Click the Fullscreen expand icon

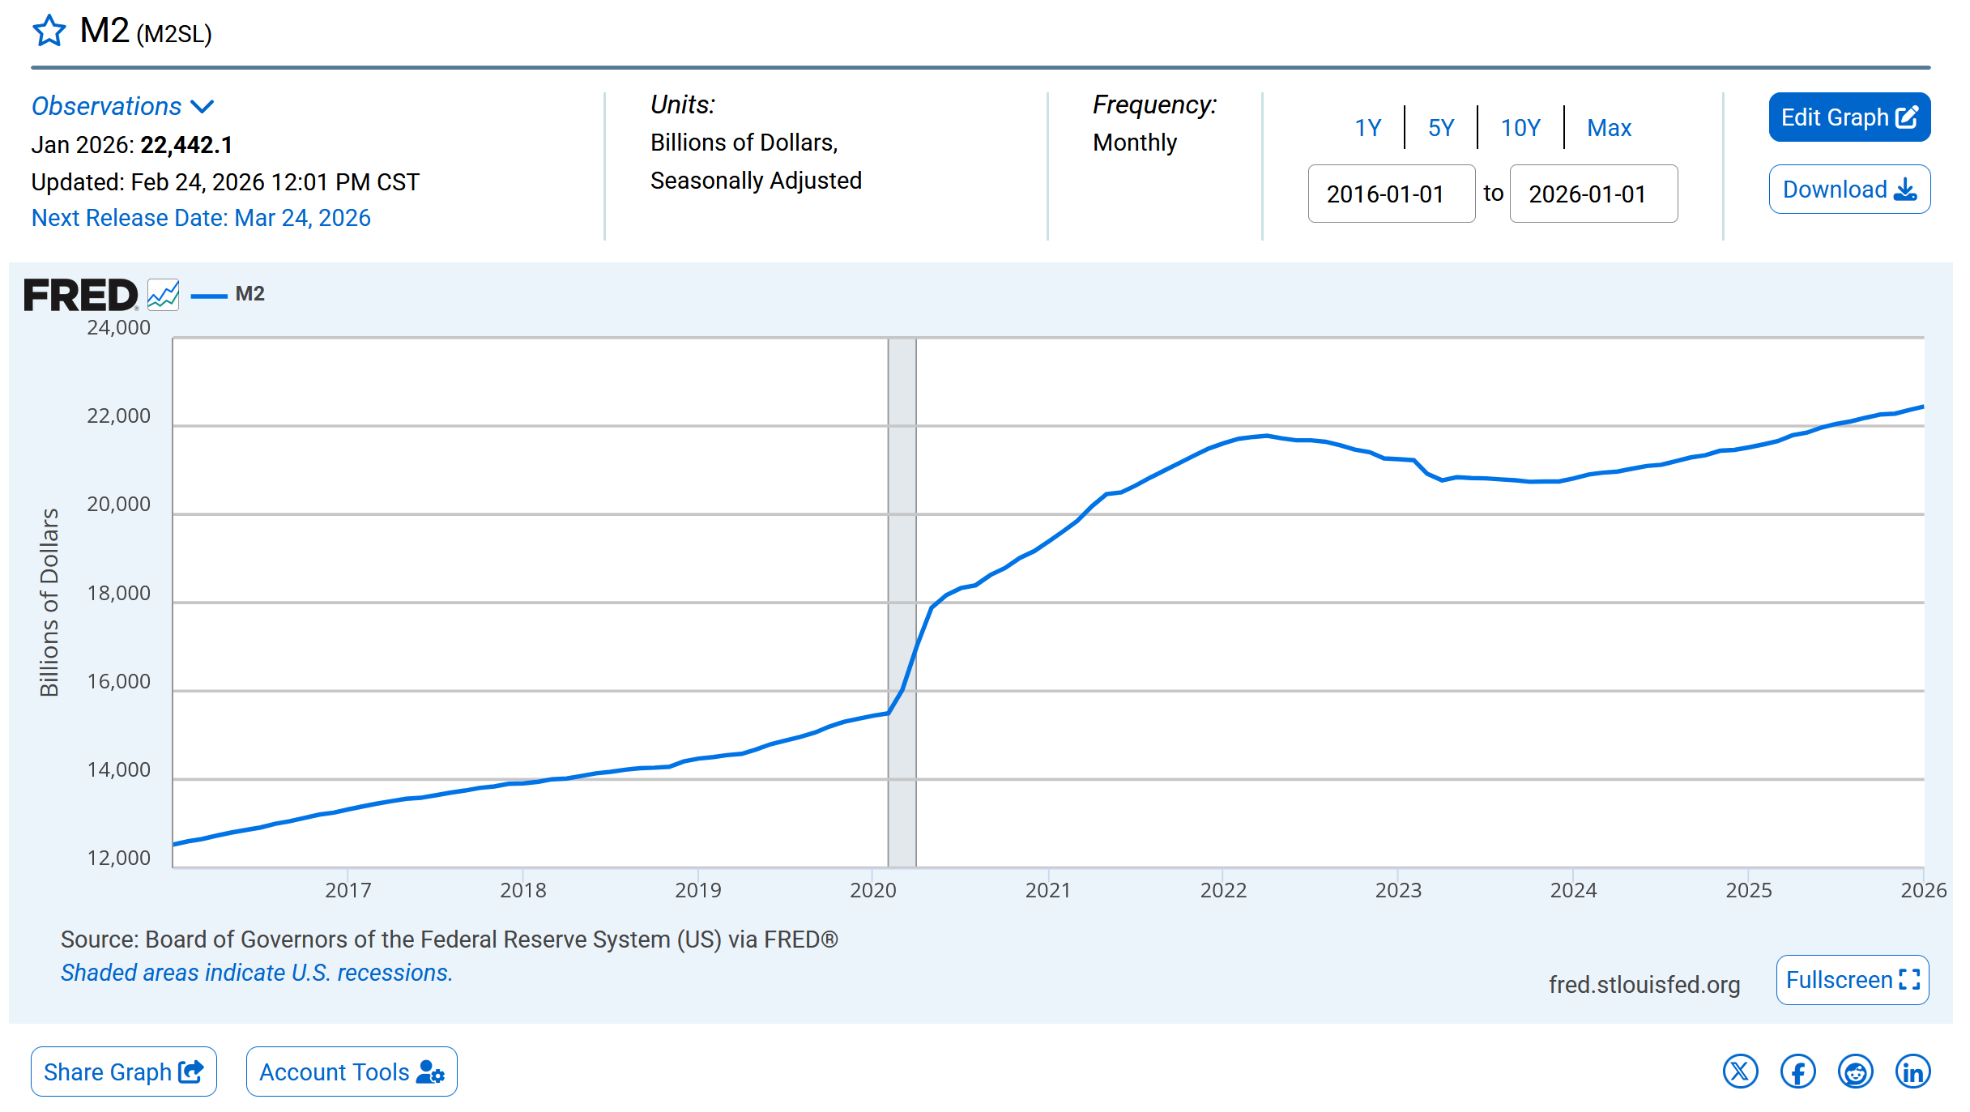(x=1909, y=980)
